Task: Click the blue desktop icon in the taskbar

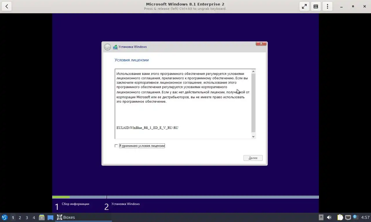Action: [50, 217]
